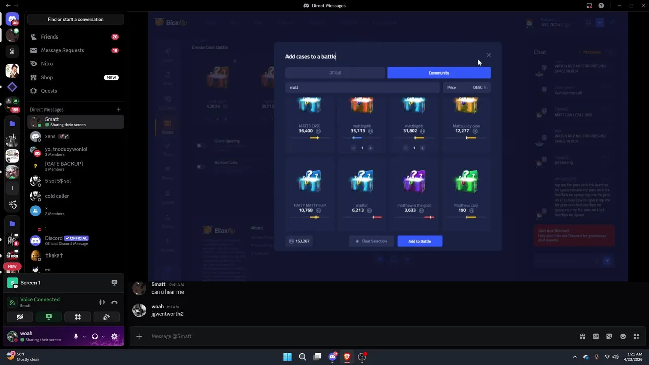
Task: Switch to the Official cases tab
Action: click(335, 72)
